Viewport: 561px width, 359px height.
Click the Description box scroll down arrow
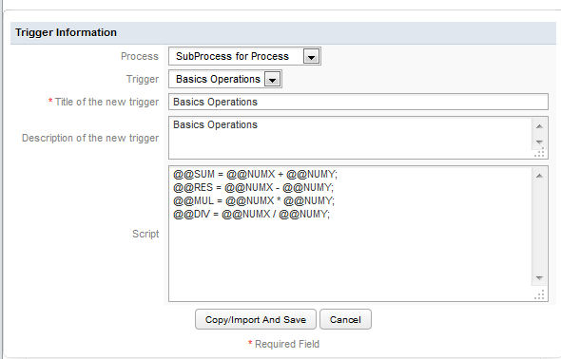tap(539, 142)
